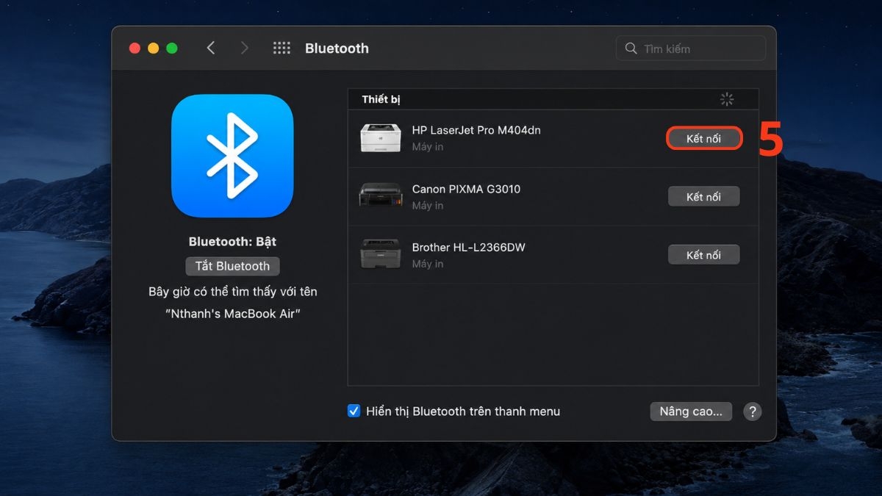Connect to Brother HL-L2366DW
The width and height of the screenshot is (882, 496).
coord(703,255)
